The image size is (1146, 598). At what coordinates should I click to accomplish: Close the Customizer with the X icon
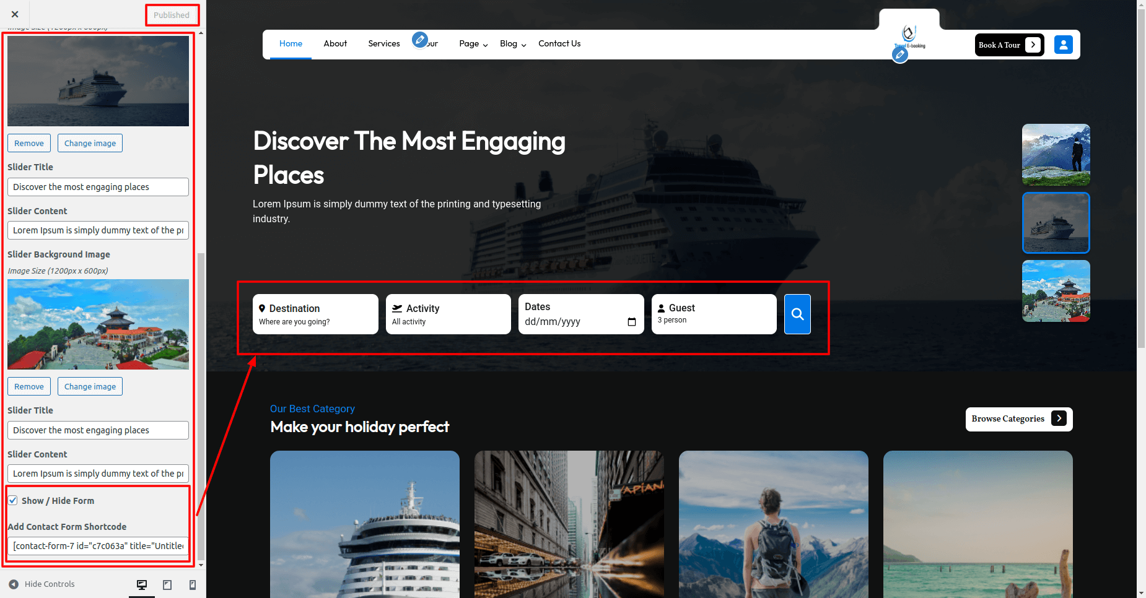[15, 14]
